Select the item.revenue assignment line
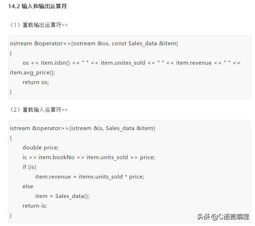Viewport: 255px width, 226px height. [x=90, y=177]
